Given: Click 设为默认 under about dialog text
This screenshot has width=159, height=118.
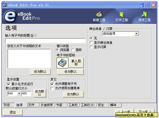Looking at the screenshot, I should [40, 72].
